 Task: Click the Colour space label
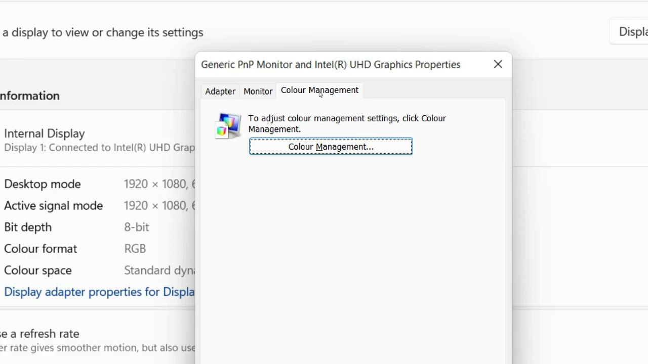tap(38, 270)
